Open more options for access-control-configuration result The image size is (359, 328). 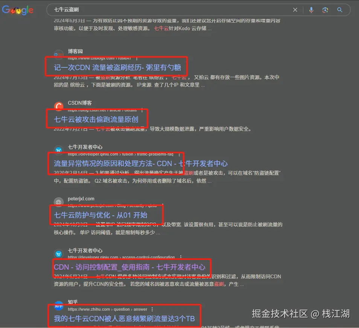point(181,257)
